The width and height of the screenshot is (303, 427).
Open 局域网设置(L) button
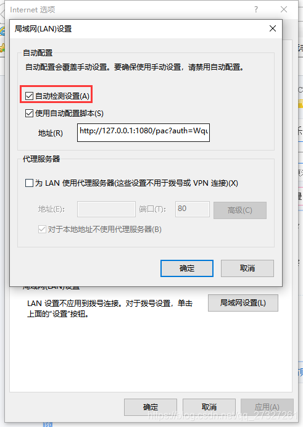point(243,303)
